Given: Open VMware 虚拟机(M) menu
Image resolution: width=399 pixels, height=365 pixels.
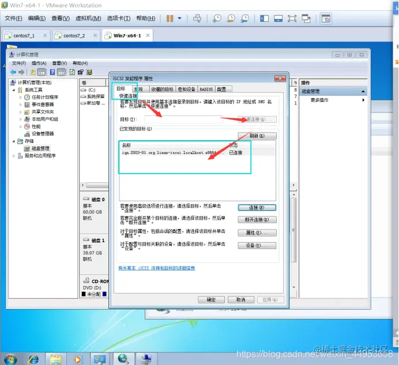Looking at the screenshot, I should coord(88,18).
